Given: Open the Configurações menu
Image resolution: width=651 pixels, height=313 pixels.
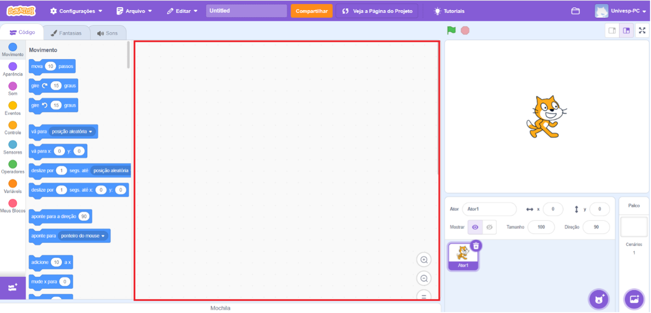Looking at the screenshot, I should (x=76, y=11).
